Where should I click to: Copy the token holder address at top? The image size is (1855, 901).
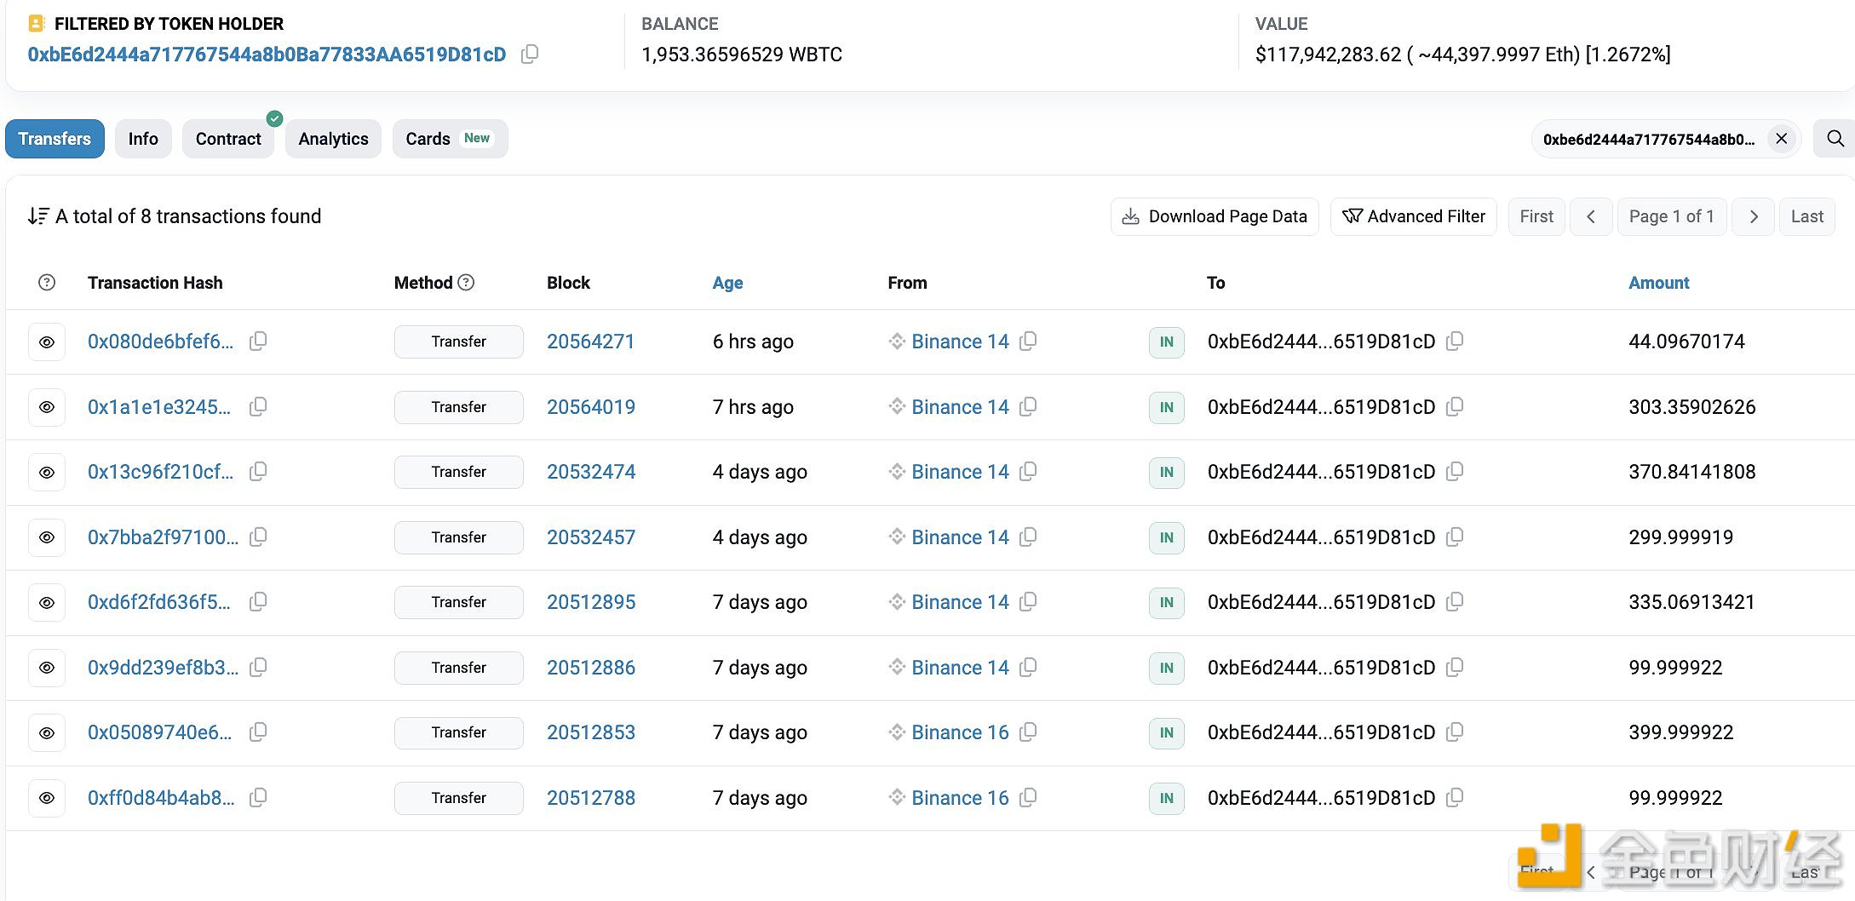pos(529,55)
